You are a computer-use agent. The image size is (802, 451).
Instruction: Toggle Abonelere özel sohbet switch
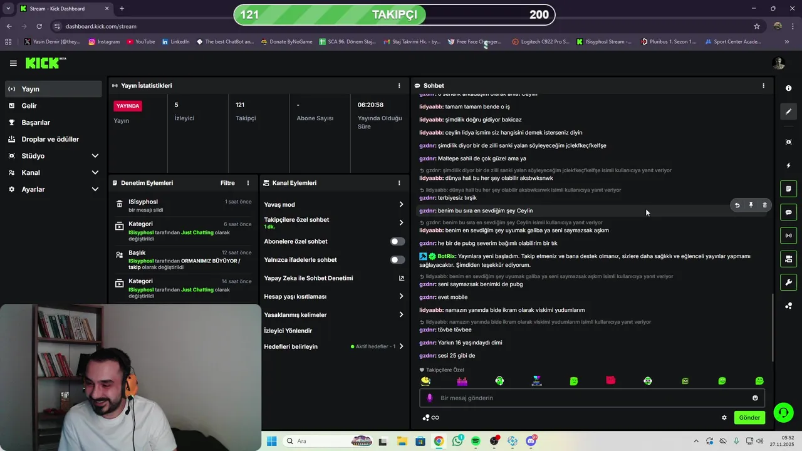point(397,241)
